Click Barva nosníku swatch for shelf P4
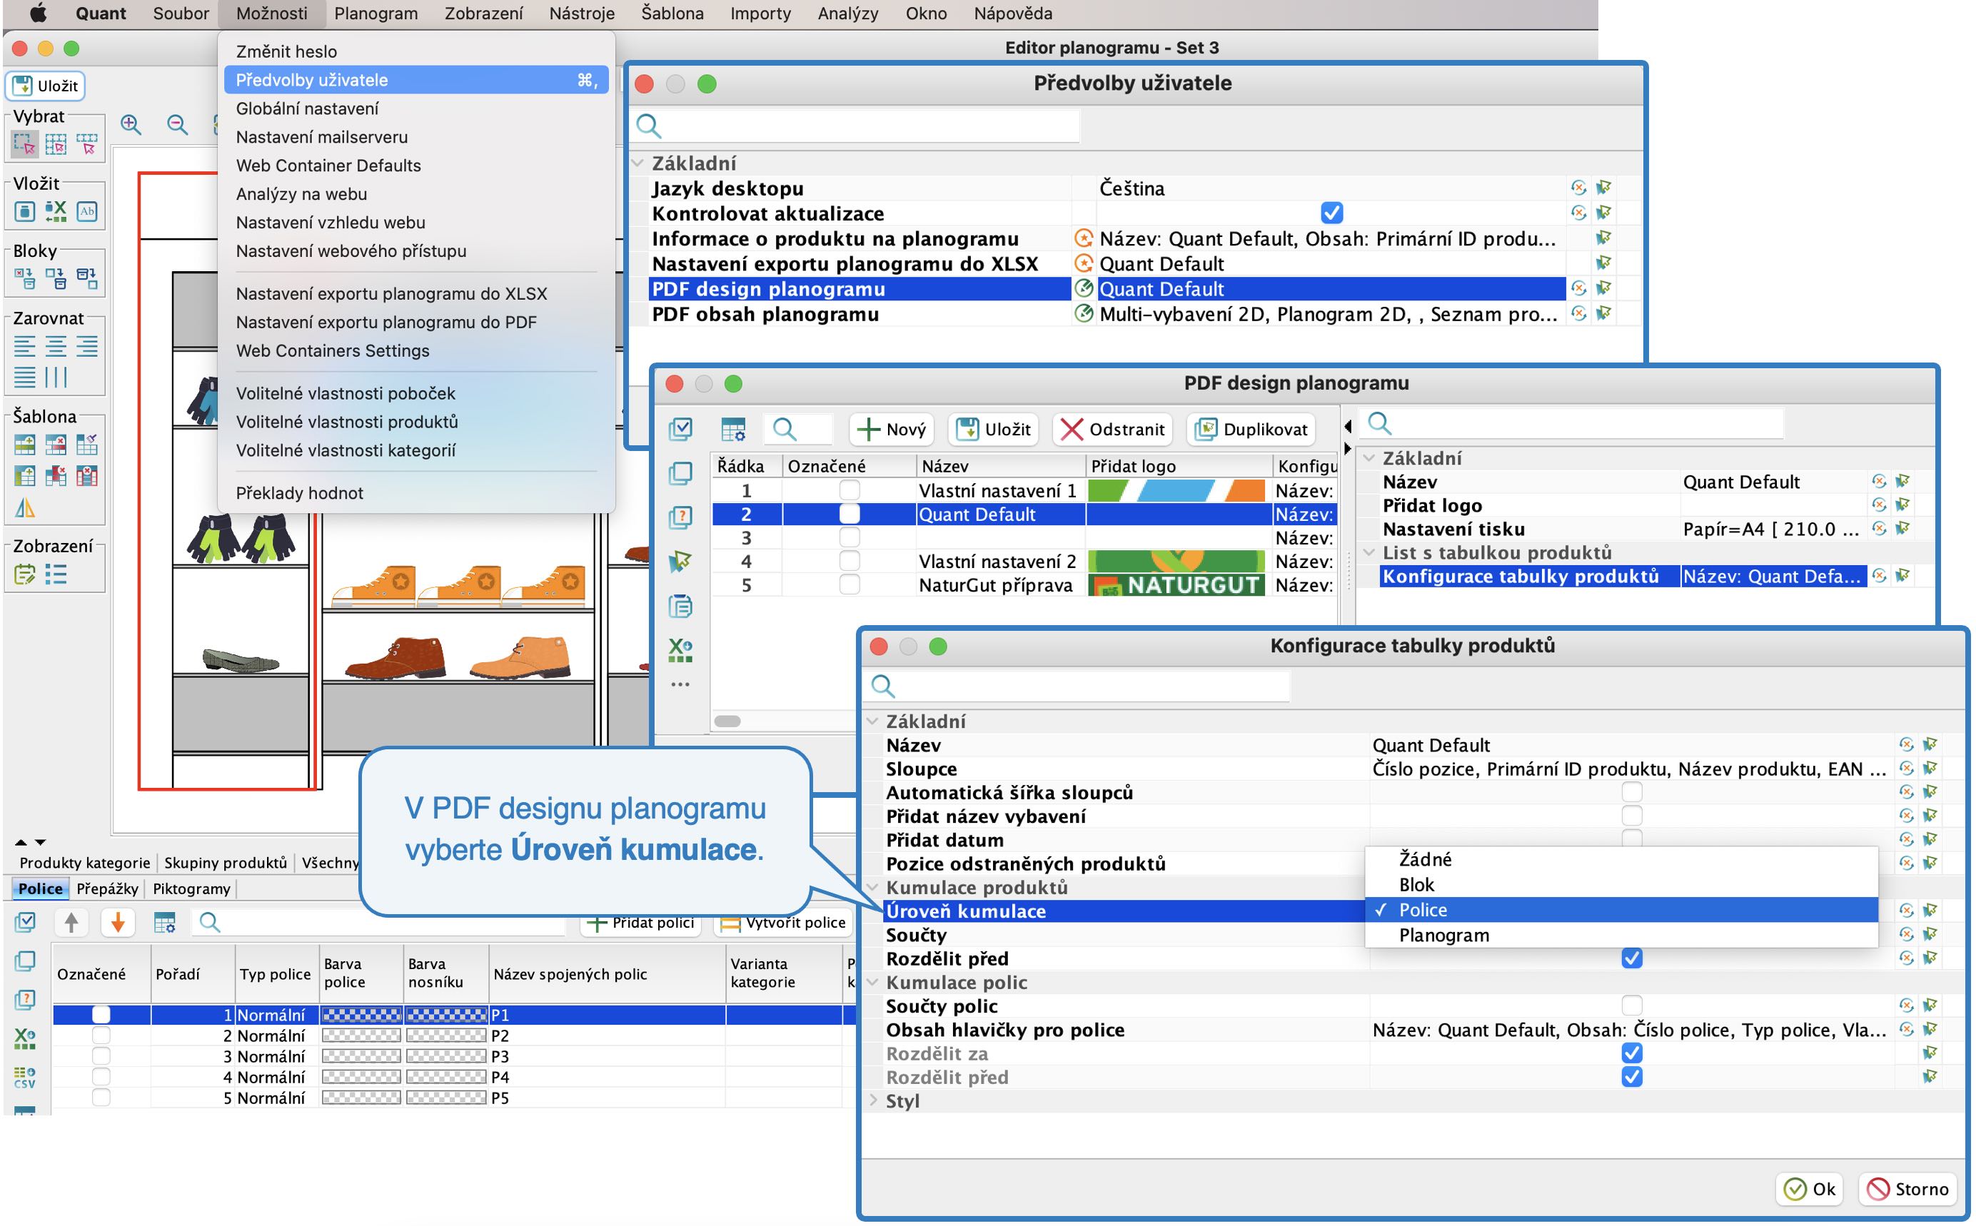Viewport: 1976px width, 1226px height. pyautogui.click(x=447, y=1078)
